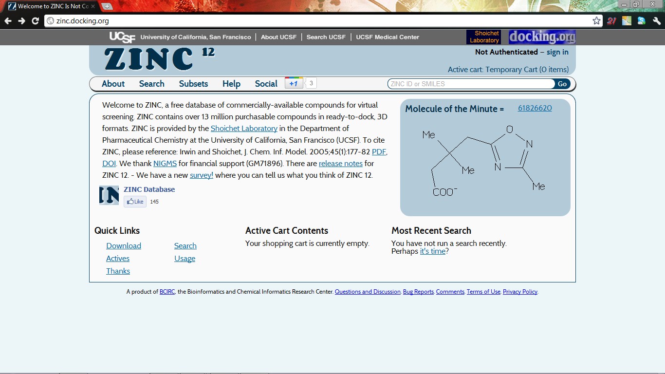Open the Search quick link
665x374 pixels.
[185, 246]
